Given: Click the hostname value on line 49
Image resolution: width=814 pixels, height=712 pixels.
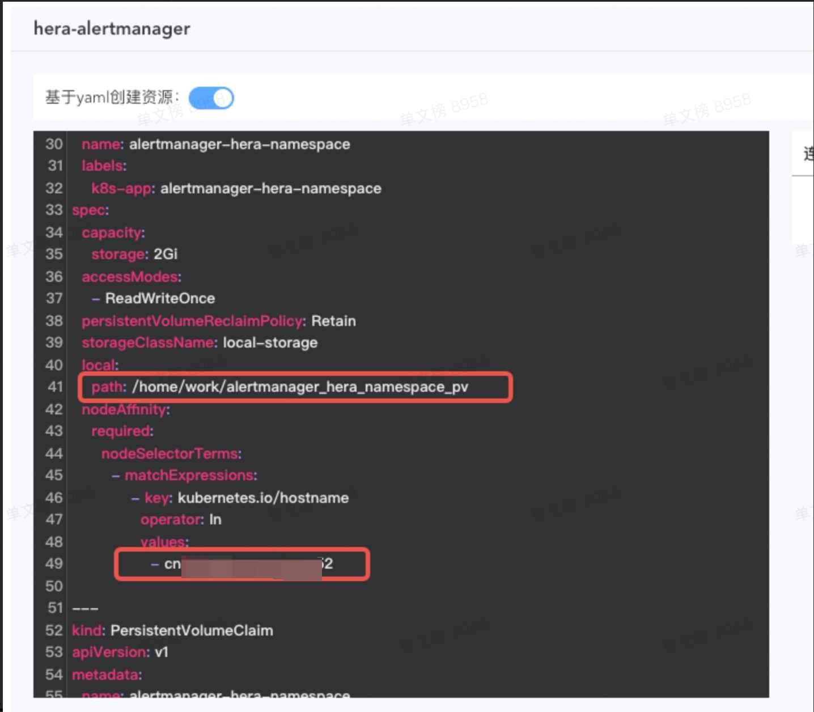Looking at the screenshot, I should [248, 563].
